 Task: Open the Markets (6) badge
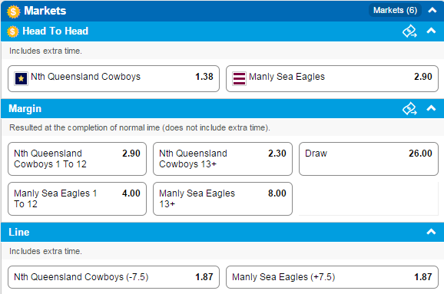(395, 11)
